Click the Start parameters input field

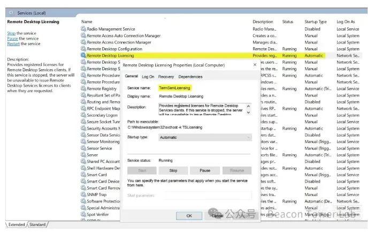[208, 196]
